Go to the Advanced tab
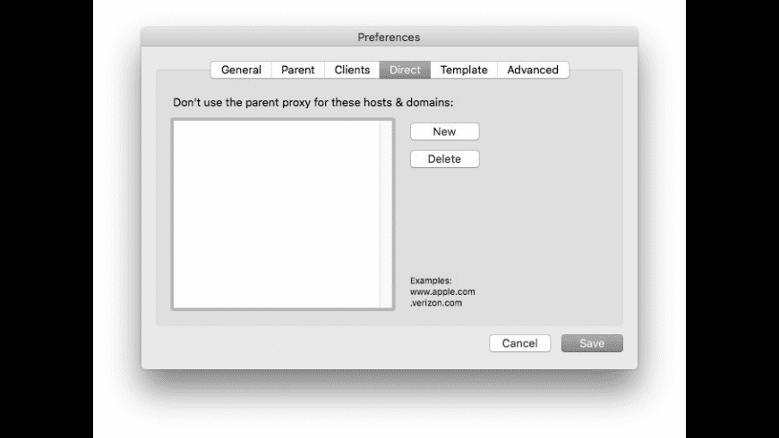Viewport: 779px width, 438px height. 533,70
